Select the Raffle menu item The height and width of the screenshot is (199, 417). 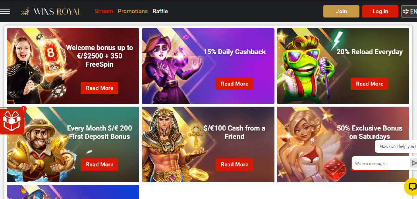pyautogui.click(x=160, y=11)
